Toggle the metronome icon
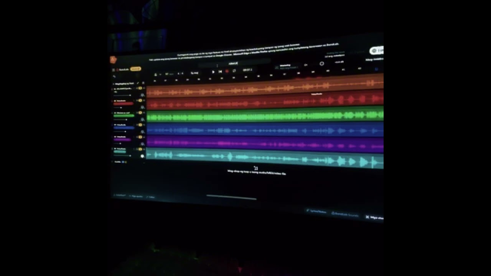The image size is (491, 276). 155,74
